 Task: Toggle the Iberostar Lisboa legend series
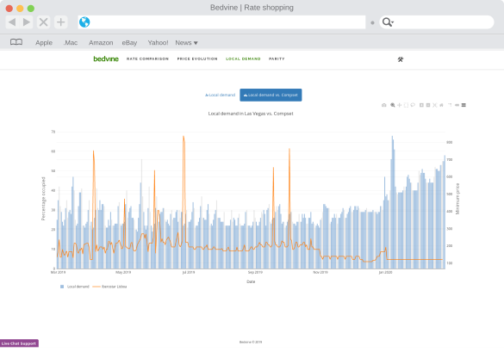[109, 287]
